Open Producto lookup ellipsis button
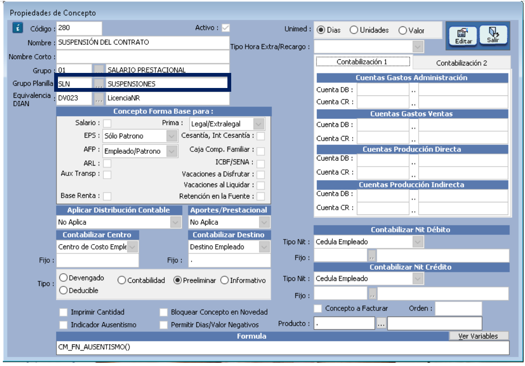 [x=381, y=324]
